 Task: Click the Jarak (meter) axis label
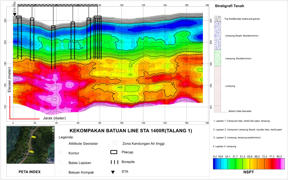click(54, 118)
